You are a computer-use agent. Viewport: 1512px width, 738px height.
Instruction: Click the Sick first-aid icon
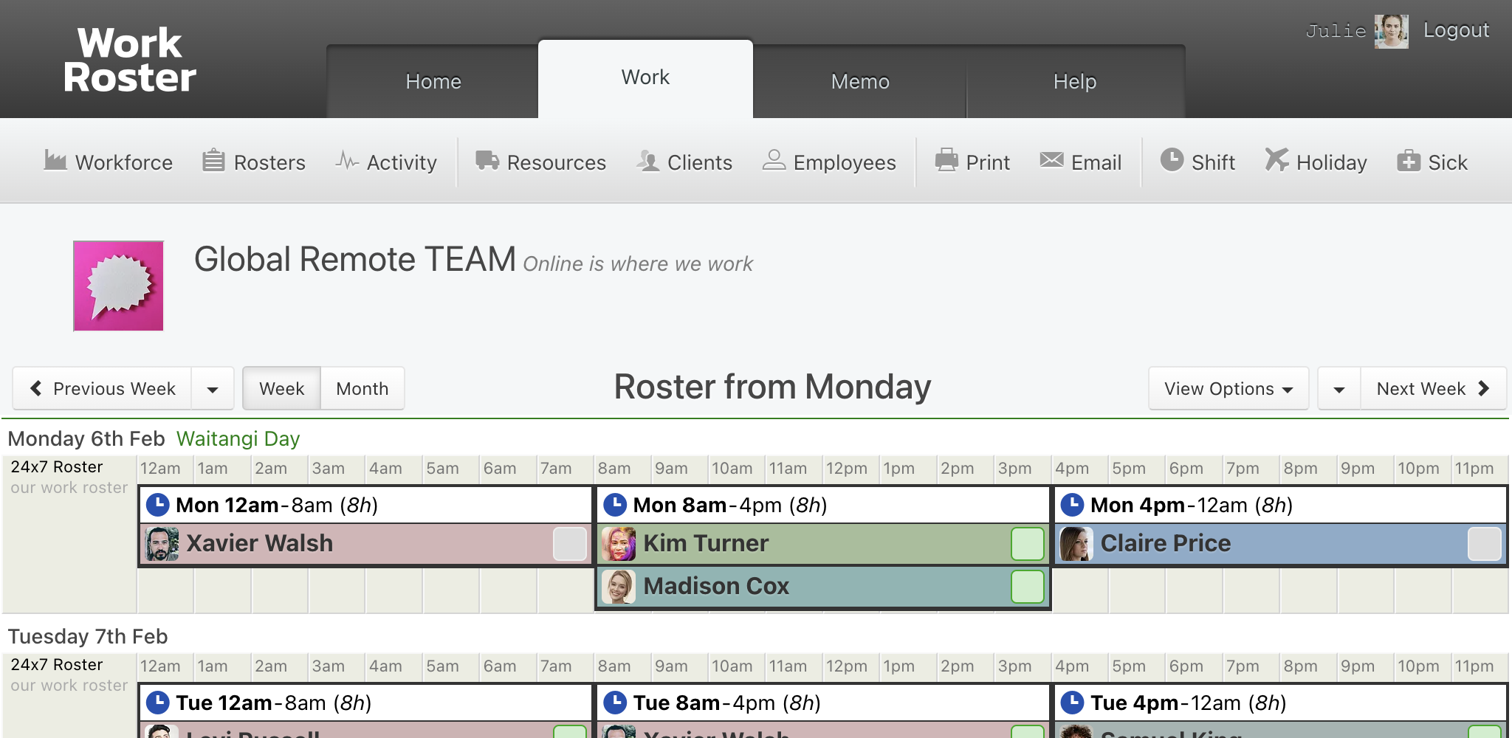coord(1409,161)
